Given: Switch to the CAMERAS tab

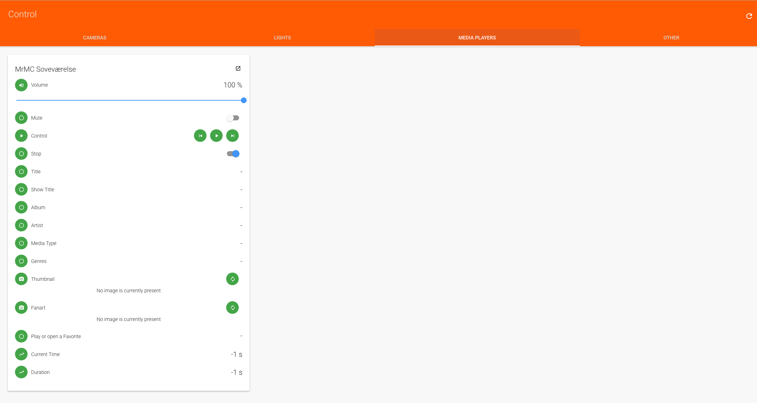Looking at the screenshot, I should 94,37.
